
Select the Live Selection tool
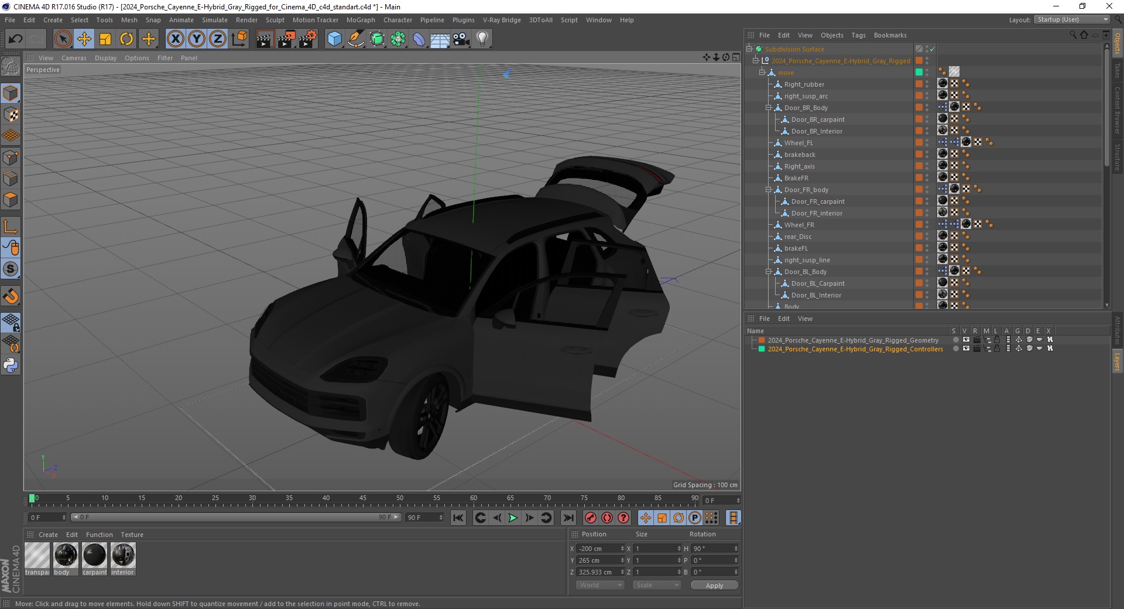click(x=63, y=39)
